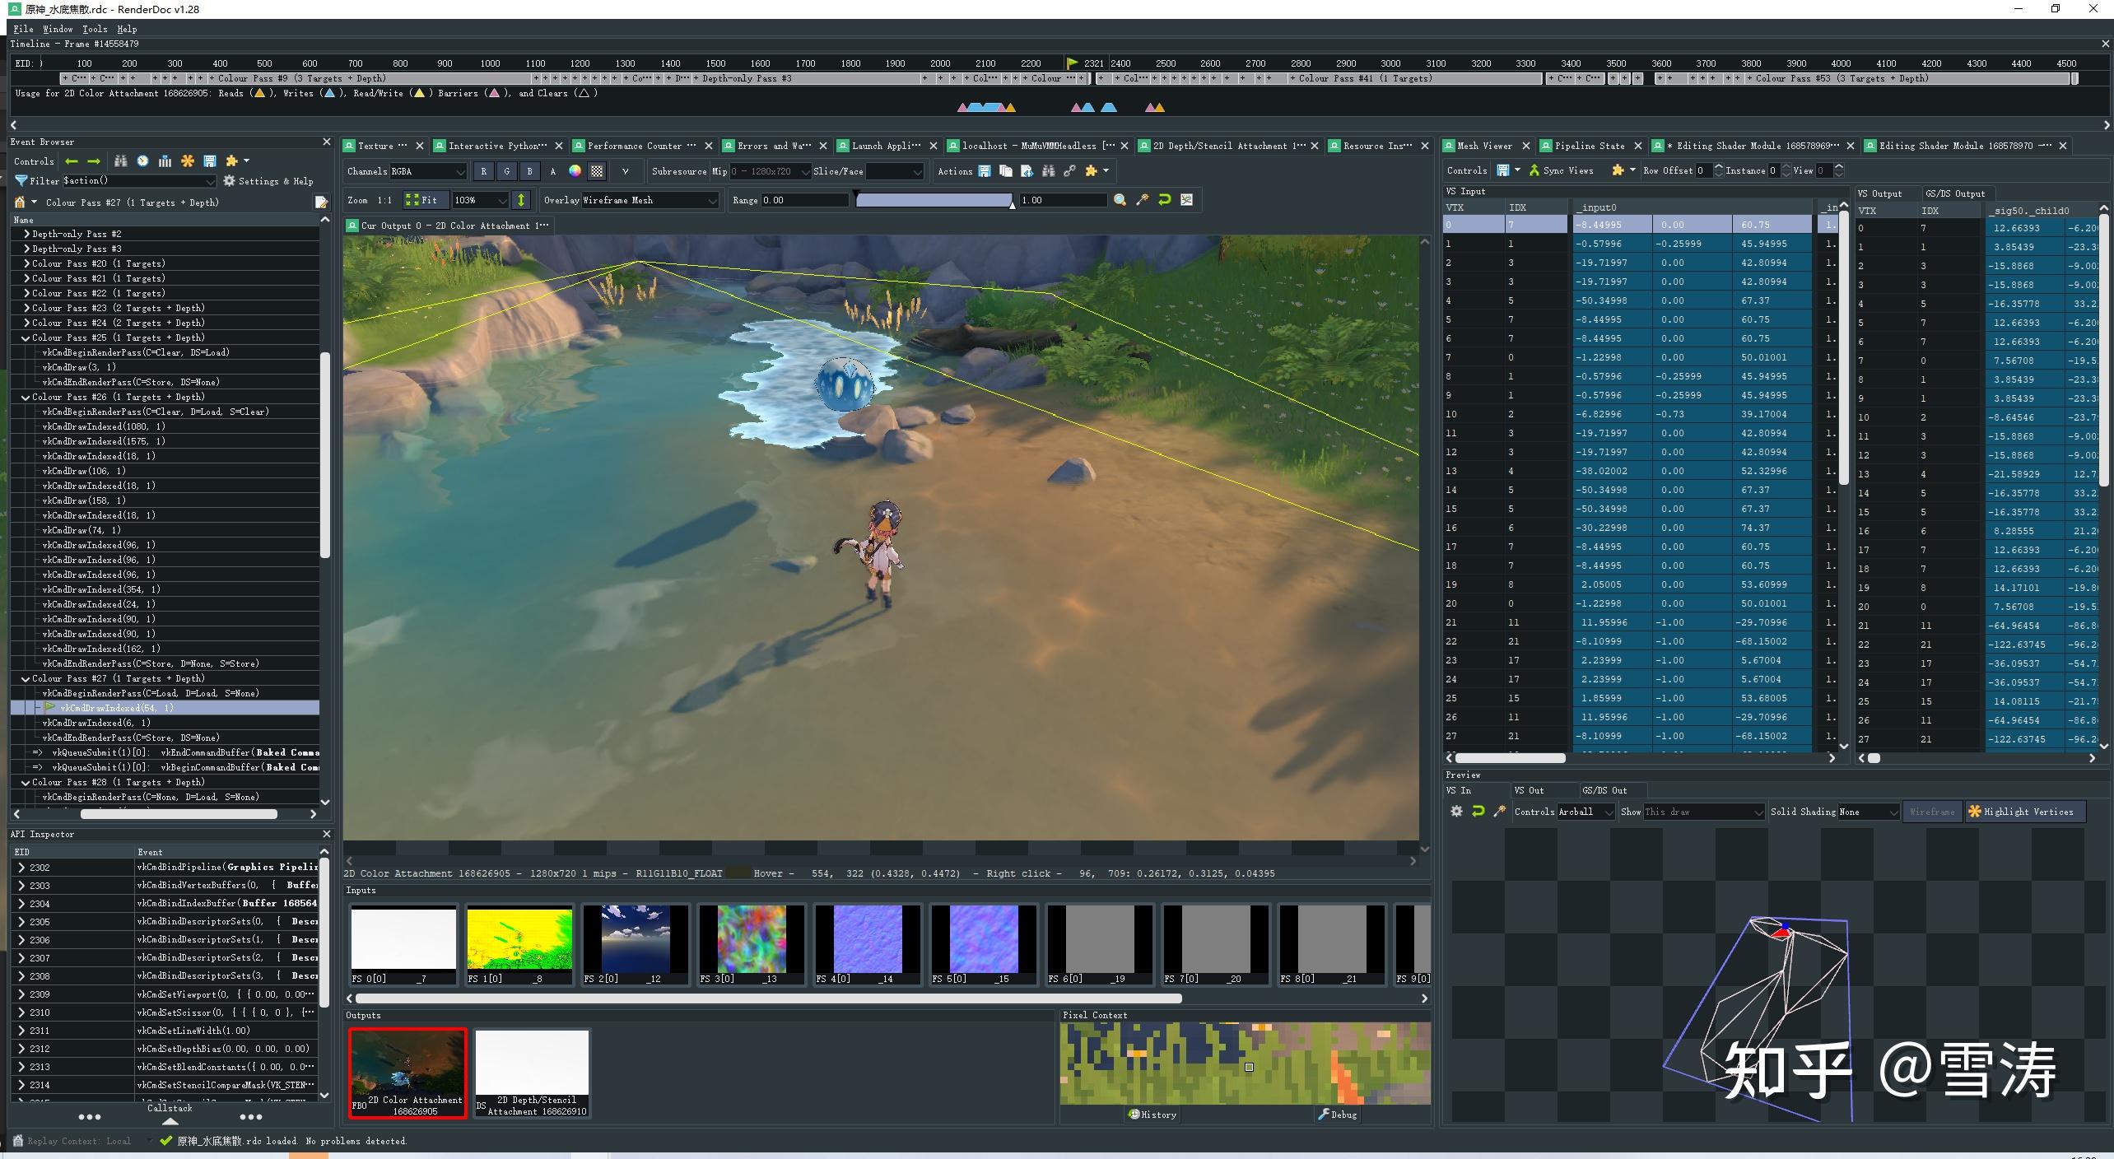Open the Tools menu
2114x1159 pixels.
[95, 29]
